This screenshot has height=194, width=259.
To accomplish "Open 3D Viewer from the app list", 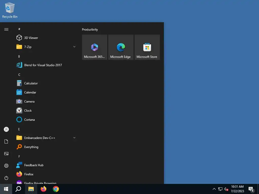I will (46, 38).
